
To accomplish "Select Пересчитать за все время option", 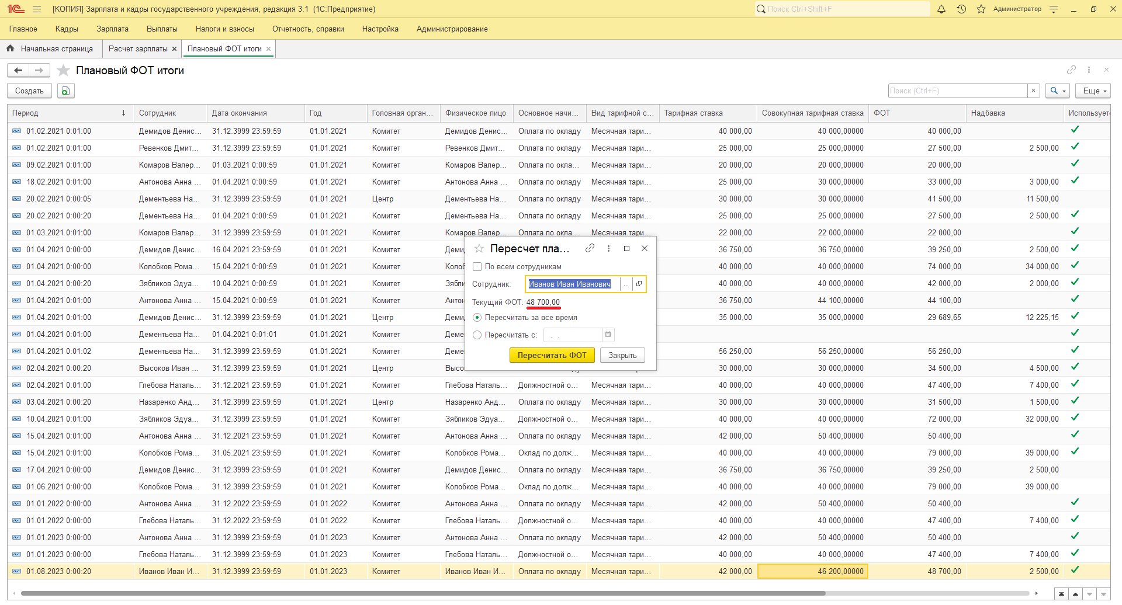I will click(x=477, y=318).
